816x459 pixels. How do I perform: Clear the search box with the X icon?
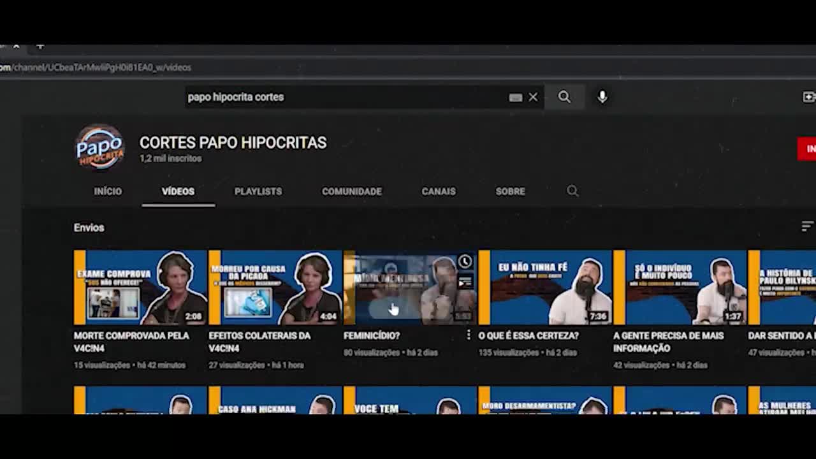(x=533, y=97)
